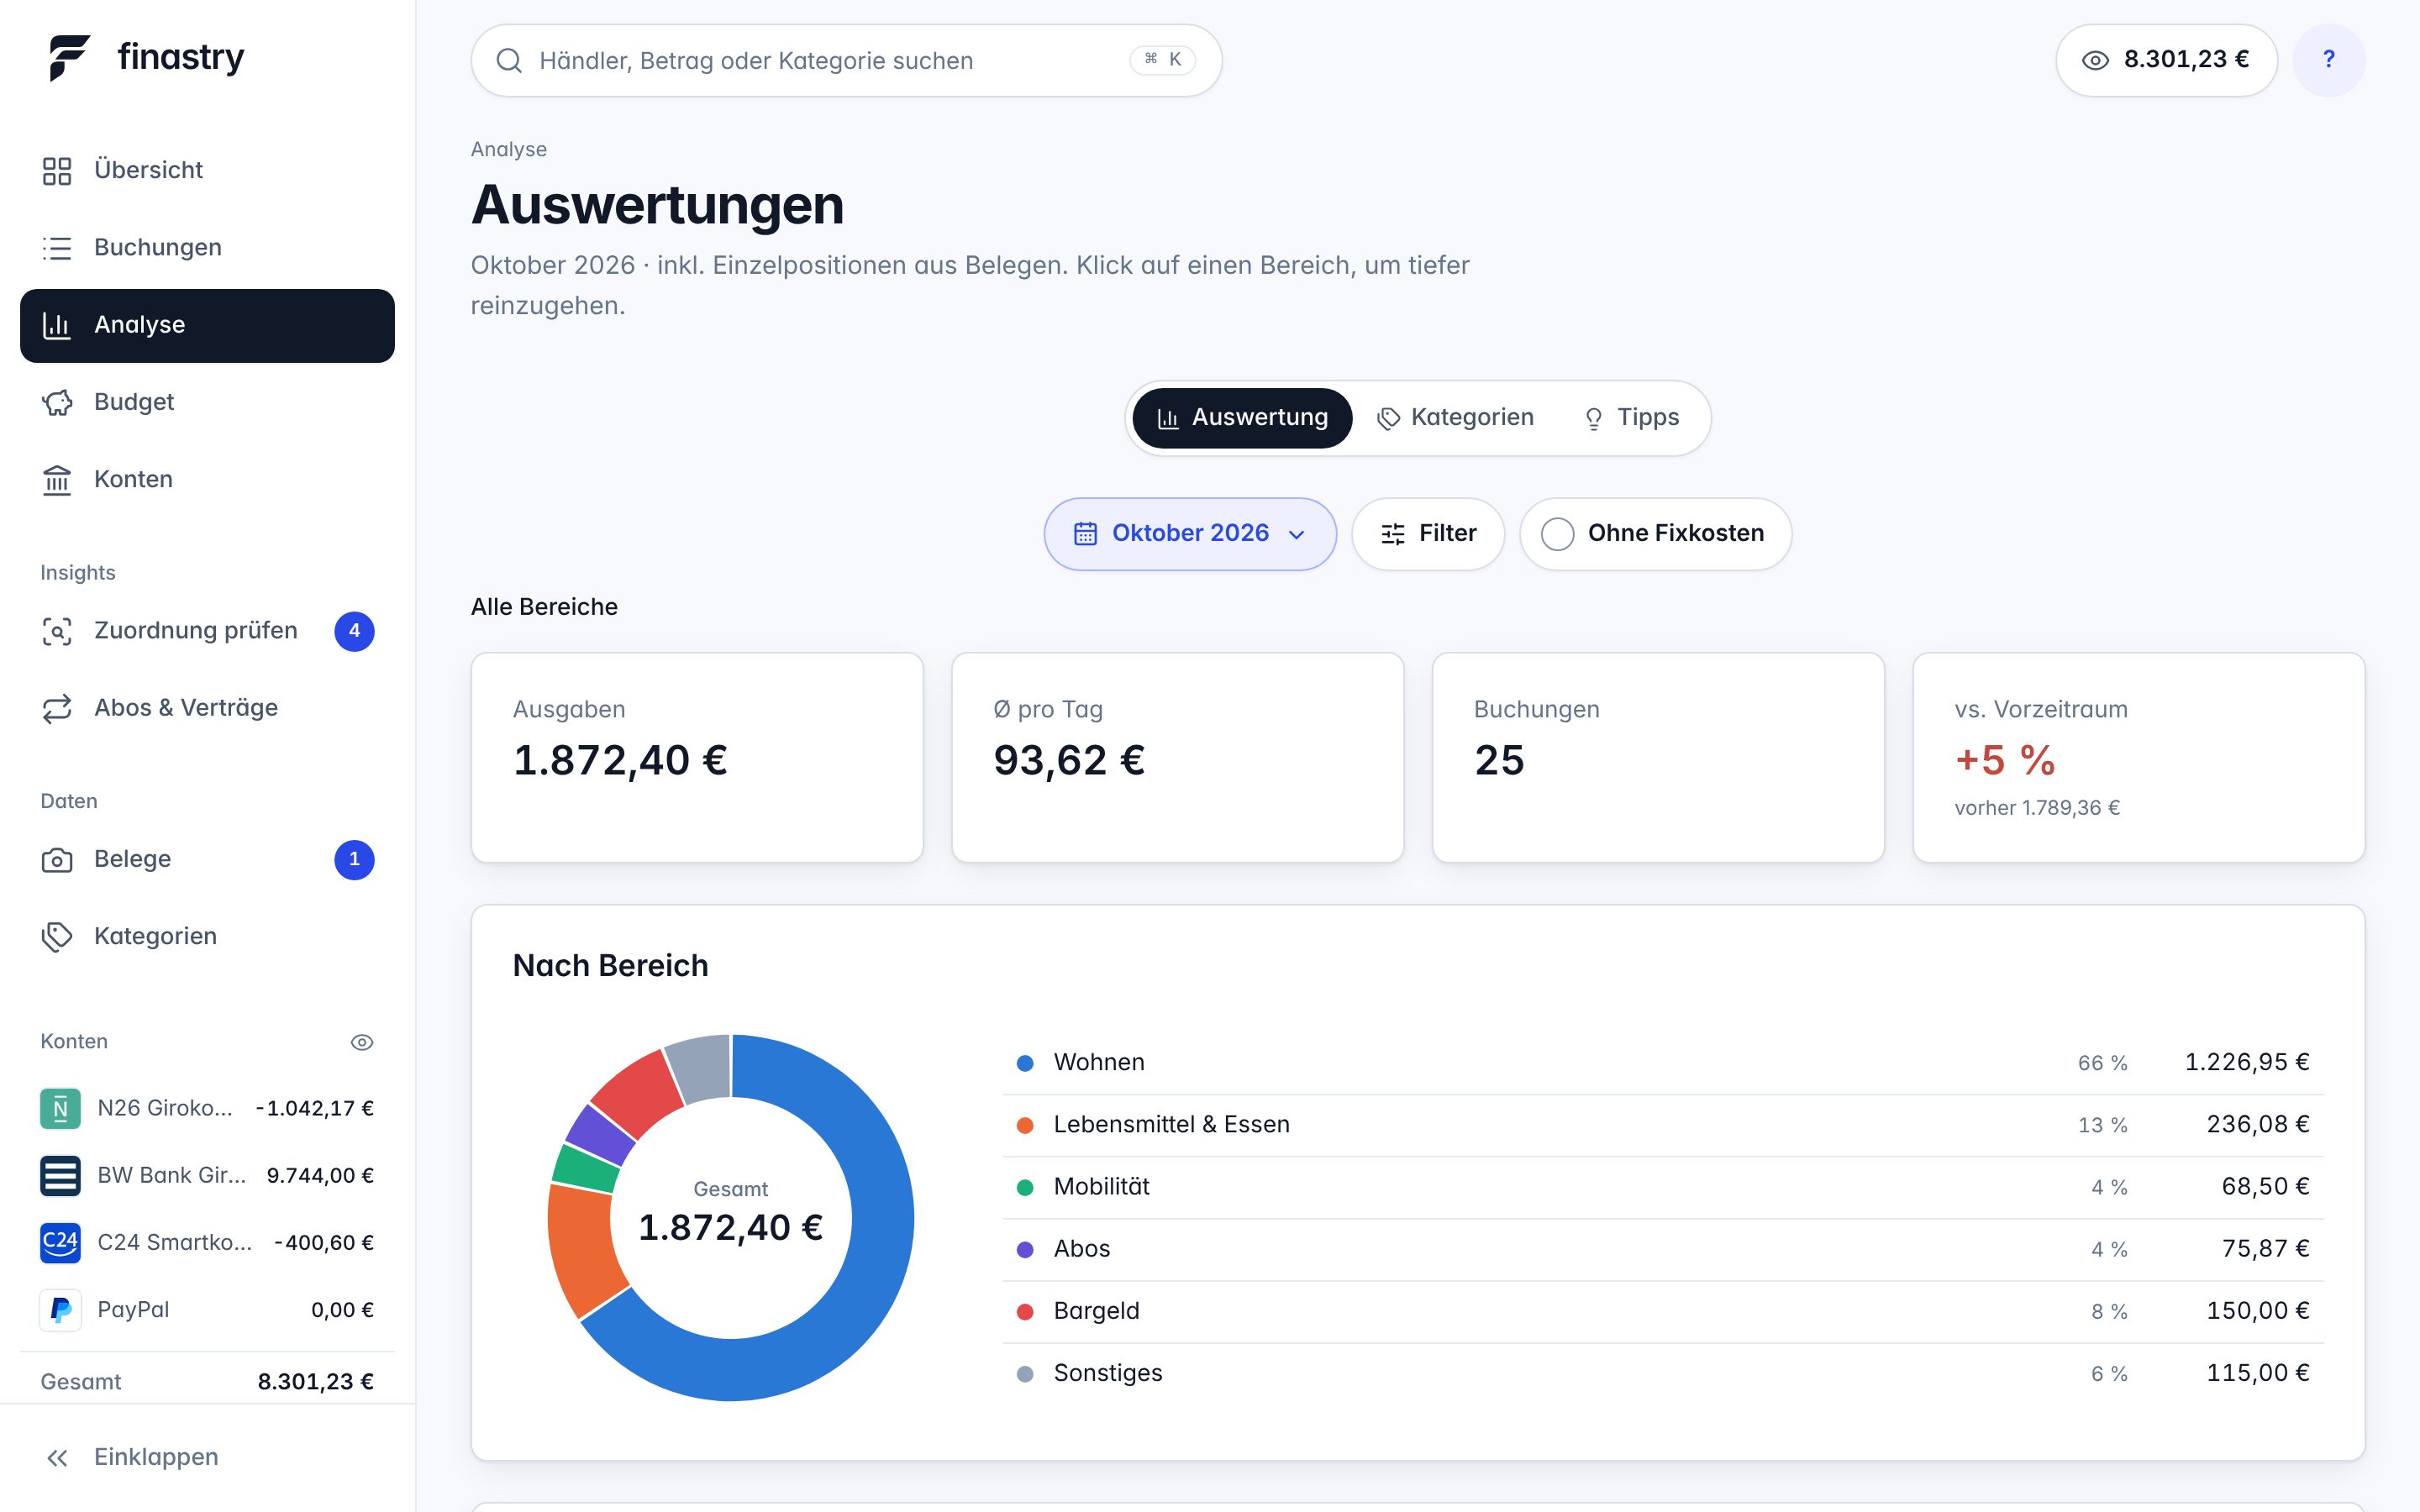The height and width of the screenshot is (1512, 2420).
Task: Open Zuordnung prüfen insights page
Action: click(x=207, y=631)
